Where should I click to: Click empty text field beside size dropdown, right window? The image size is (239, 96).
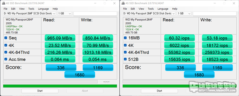[215, 14]
